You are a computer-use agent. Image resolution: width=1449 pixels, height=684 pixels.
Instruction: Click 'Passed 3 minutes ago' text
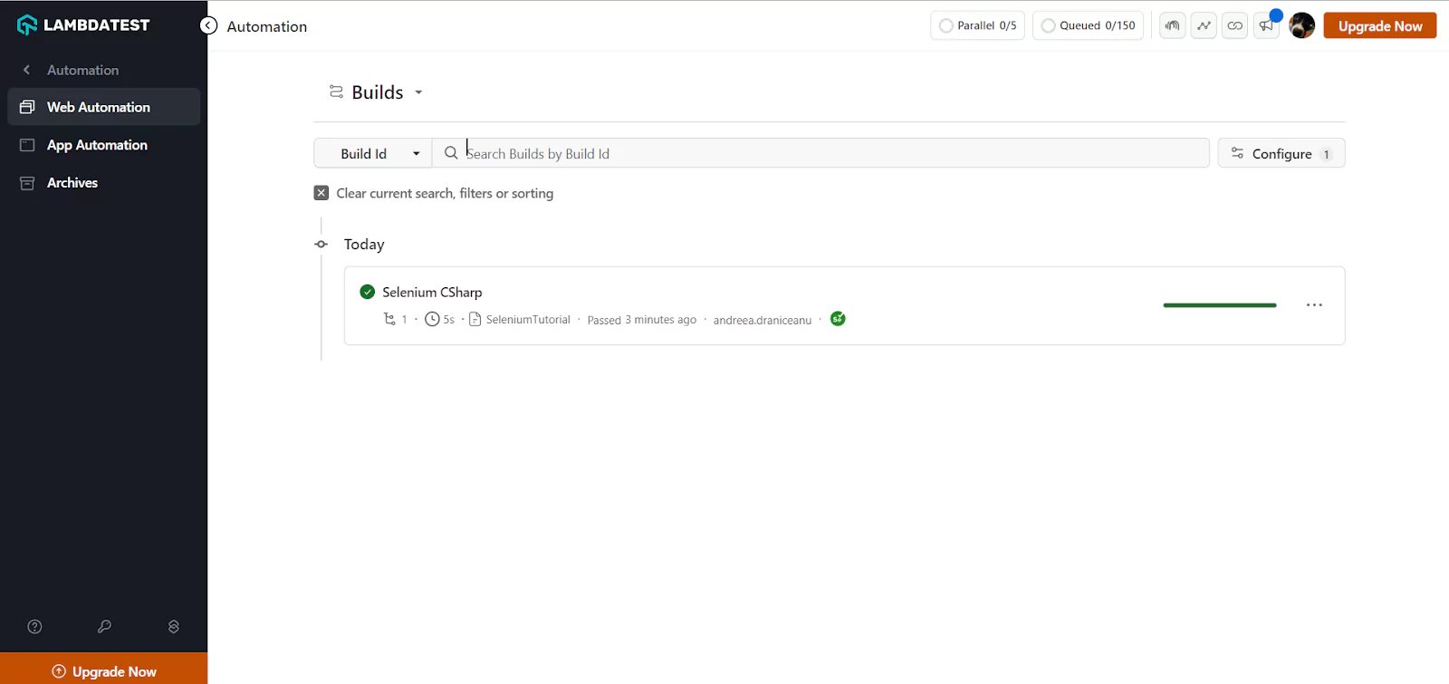tap(641, 320)
